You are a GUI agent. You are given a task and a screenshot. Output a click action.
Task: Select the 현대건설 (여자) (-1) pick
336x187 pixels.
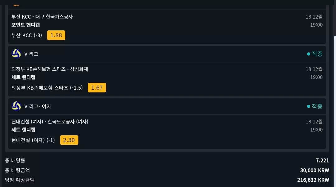33,140
